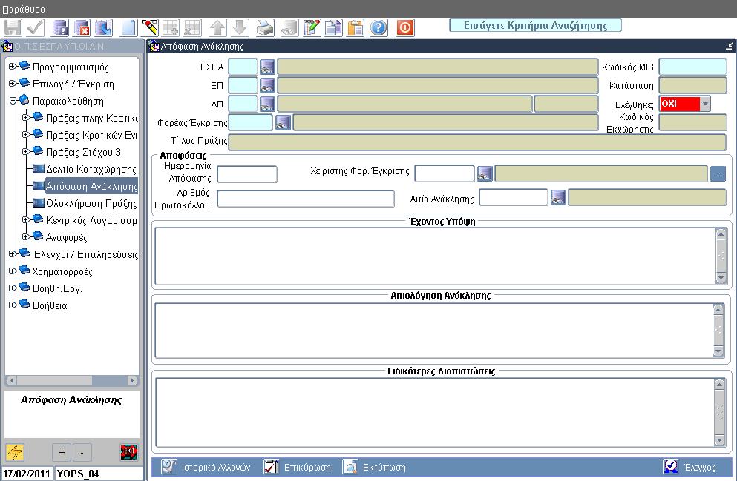
Task: Click the insert row grid icon
Action: click(170, 27)
